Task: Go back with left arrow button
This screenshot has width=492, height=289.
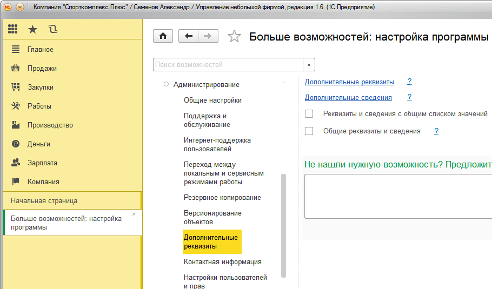Action: pyautogui.click(x=188, y=36)
